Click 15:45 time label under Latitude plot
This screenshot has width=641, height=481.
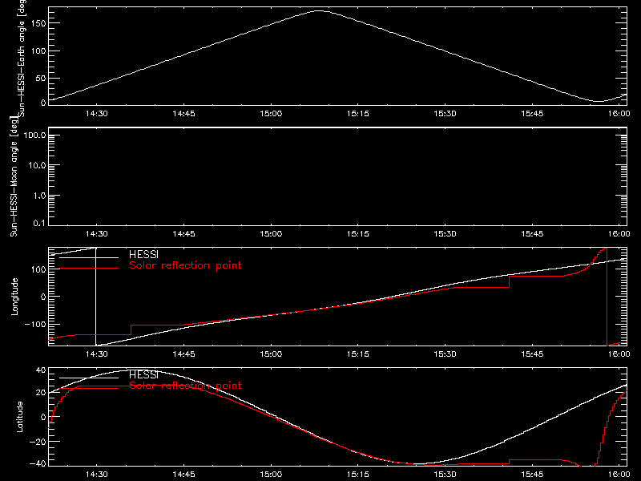point(532,474)
